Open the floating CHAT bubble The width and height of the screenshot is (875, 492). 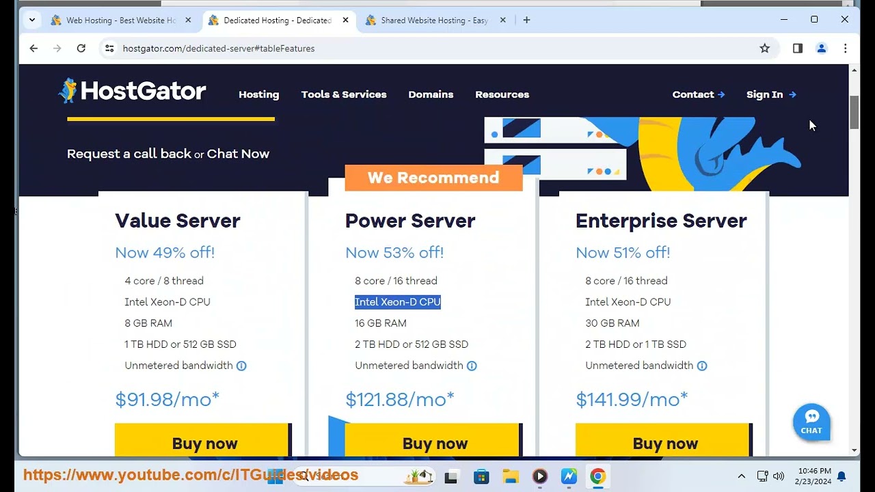coord(811,422)
